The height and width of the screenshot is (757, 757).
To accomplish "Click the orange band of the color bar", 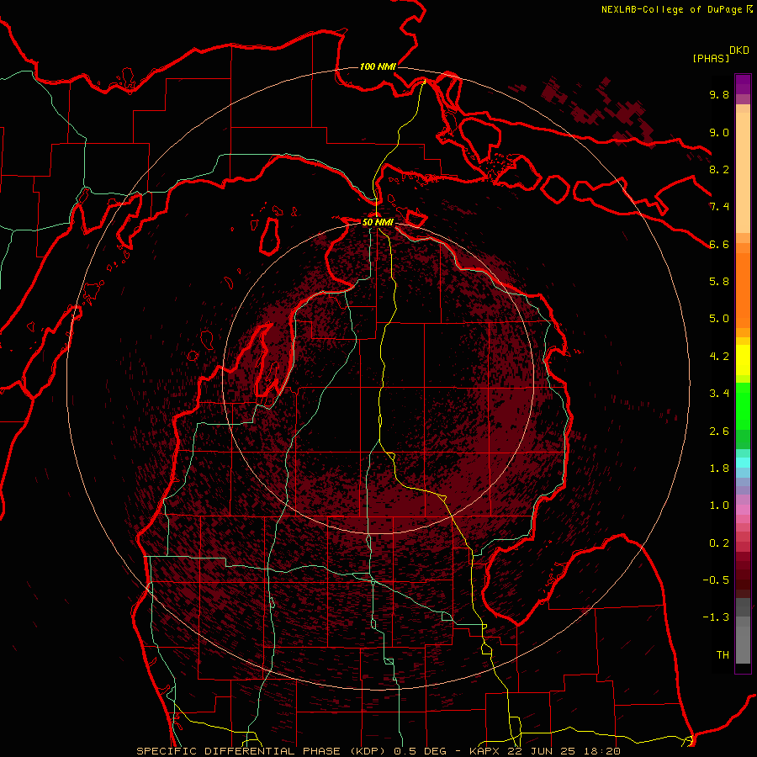I will (743, 290).
